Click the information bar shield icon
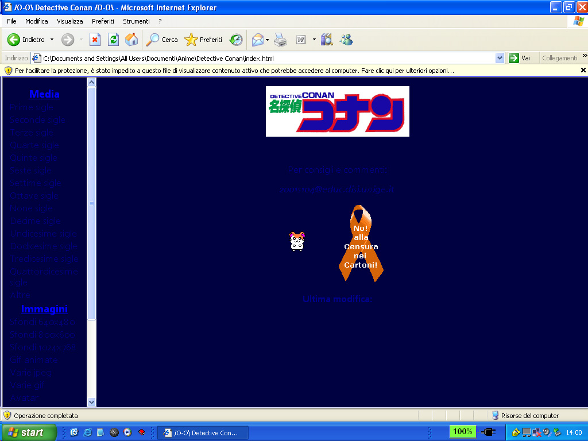Image resolution: width=588 pixels, height=441 pixels. click(8, 71)
